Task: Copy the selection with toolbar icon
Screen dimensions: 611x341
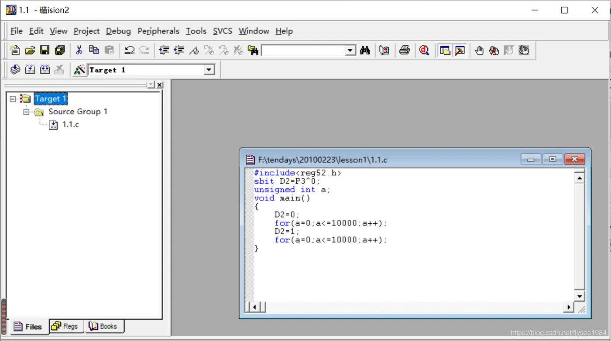Action: pos(94,50)
